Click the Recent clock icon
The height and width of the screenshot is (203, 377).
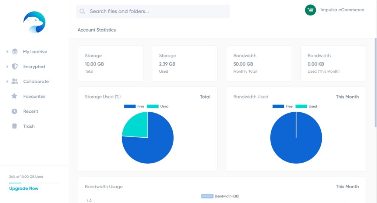pos(14,111)
